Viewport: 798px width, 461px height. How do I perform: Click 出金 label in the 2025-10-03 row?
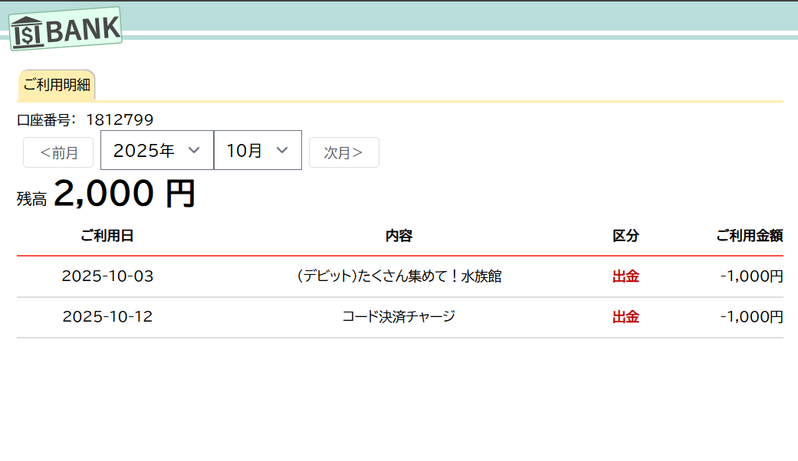pyautogui.click(x=626, y=276)
